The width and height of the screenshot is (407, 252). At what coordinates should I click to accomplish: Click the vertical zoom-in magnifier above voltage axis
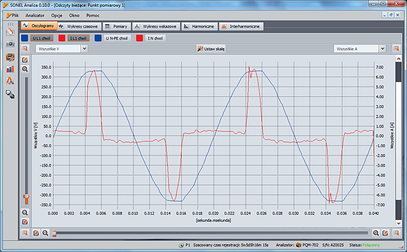coord(25,69)
